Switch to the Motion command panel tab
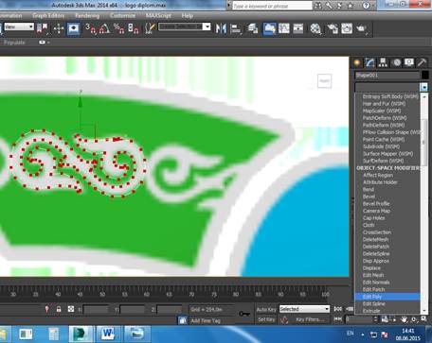432x343 pixels. click(397, 62)
